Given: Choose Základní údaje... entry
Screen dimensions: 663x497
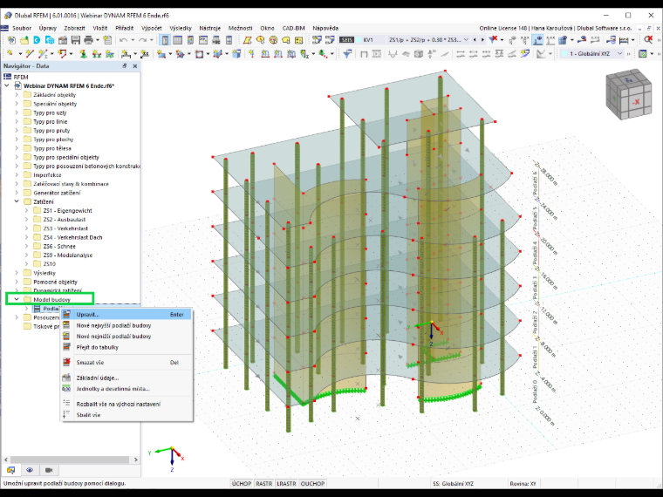Looking at the screenshot, I should coord(126,378).
